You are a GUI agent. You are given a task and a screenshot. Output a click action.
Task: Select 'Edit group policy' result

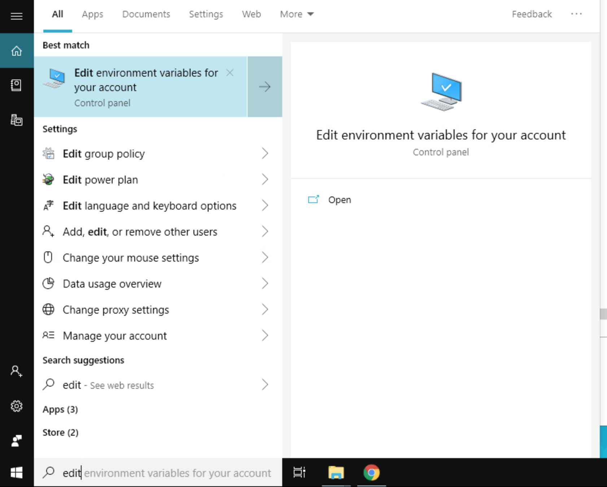[158, 154]
